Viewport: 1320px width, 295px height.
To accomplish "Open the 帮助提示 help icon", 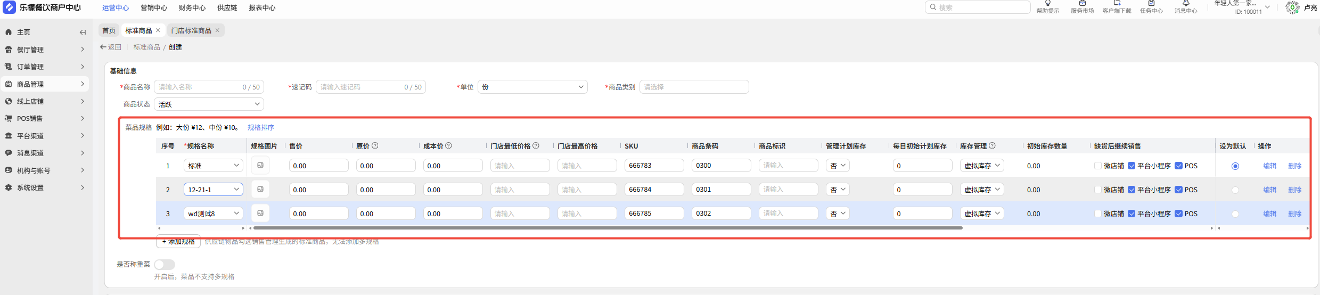I will click(1048, 3).
